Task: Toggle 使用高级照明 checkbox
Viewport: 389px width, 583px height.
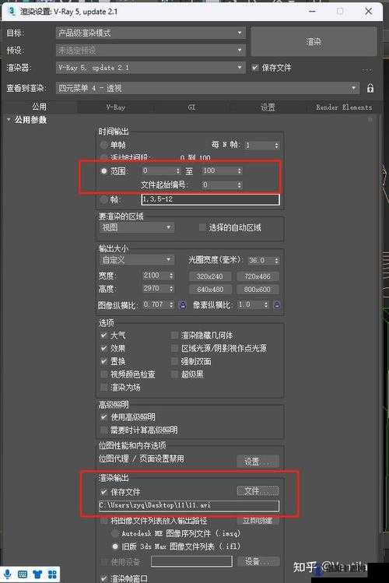Action: pyautogui.click(x=103, y=416)
